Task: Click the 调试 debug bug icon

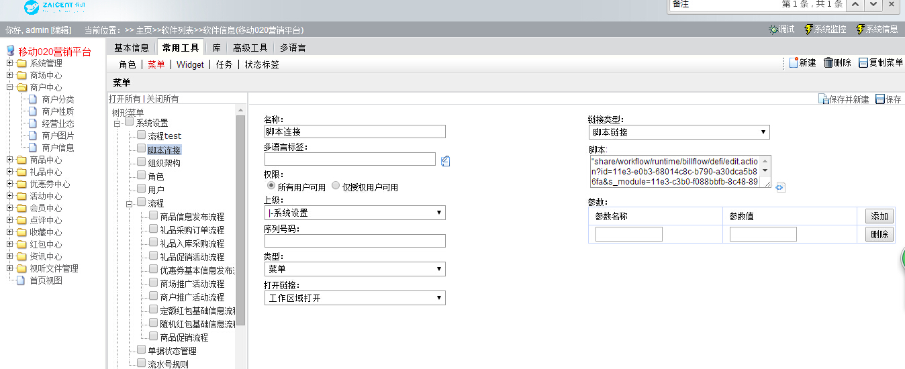Action: [x=773, y=30]
